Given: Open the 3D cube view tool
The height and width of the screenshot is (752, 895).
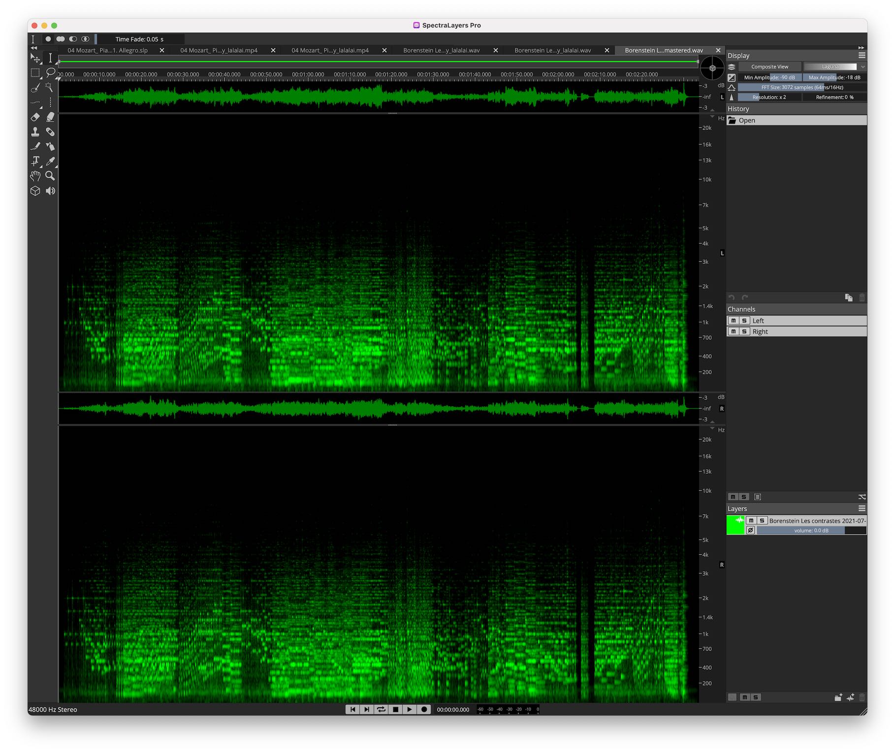Looking at the screenshot, I should (35, 191).
